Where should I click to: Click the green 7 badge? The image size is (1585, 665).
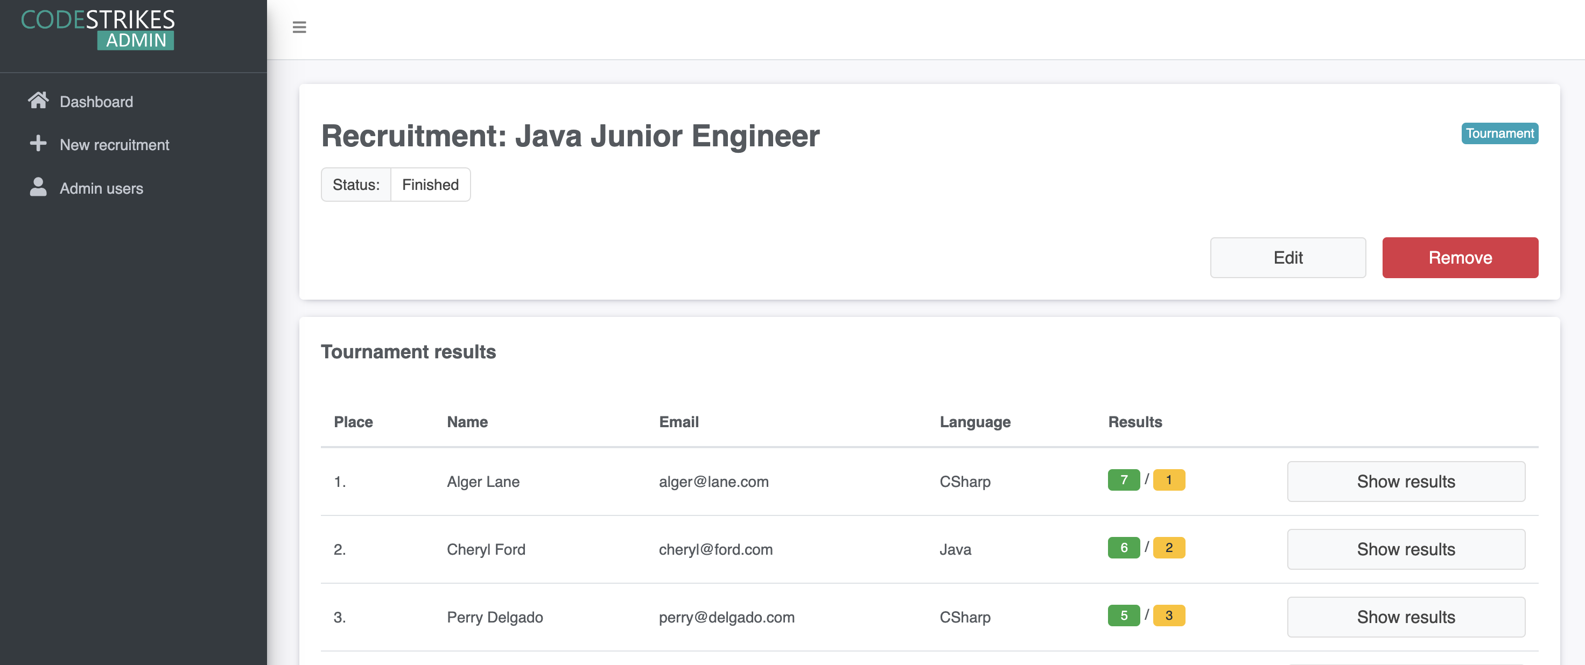click(x=1124, y=479)
